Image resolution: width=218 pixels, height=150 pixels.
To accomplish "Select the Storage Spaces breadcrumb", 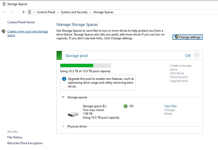I will pos(103,12).
